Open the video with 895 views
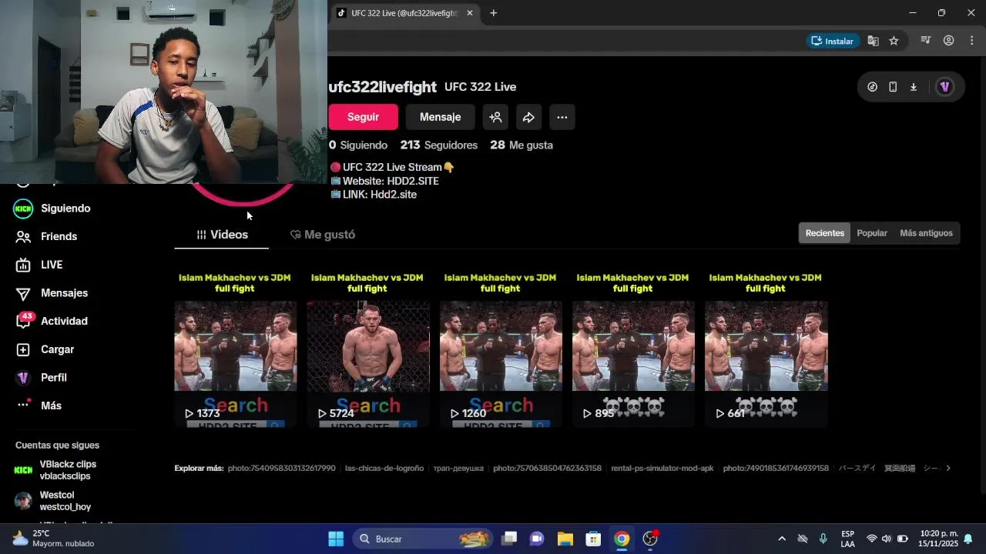The height and width of the screenshot is (554, 986). (633, 348)
